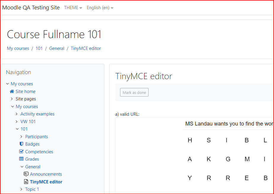The image size is (274, 194).
Task: Click the MS Landau puzzle title text
Action: coord(229,124)
